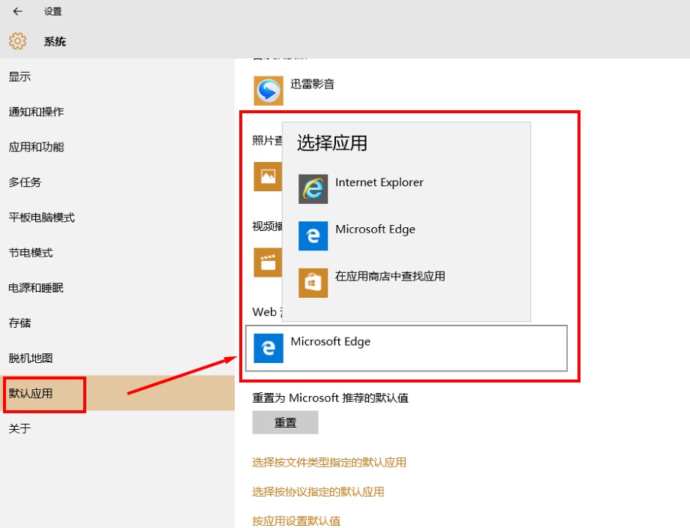Screen dimensions: 690x528
Task: Click the 选择应用 popup title
Action: click(x=332, y=143)
